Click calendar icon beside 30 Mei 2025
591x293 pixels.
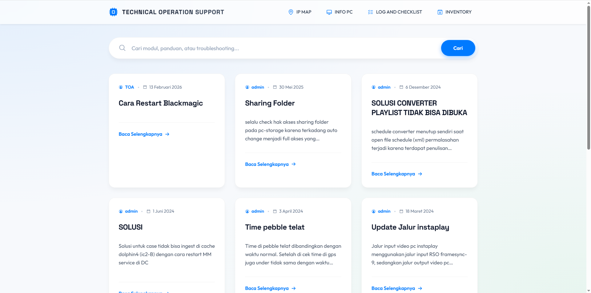point(275,87)
